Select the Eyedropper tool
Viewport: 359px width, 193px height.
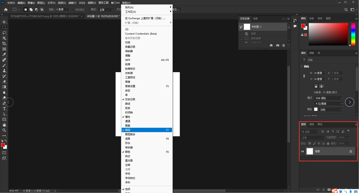click(4, 54)
